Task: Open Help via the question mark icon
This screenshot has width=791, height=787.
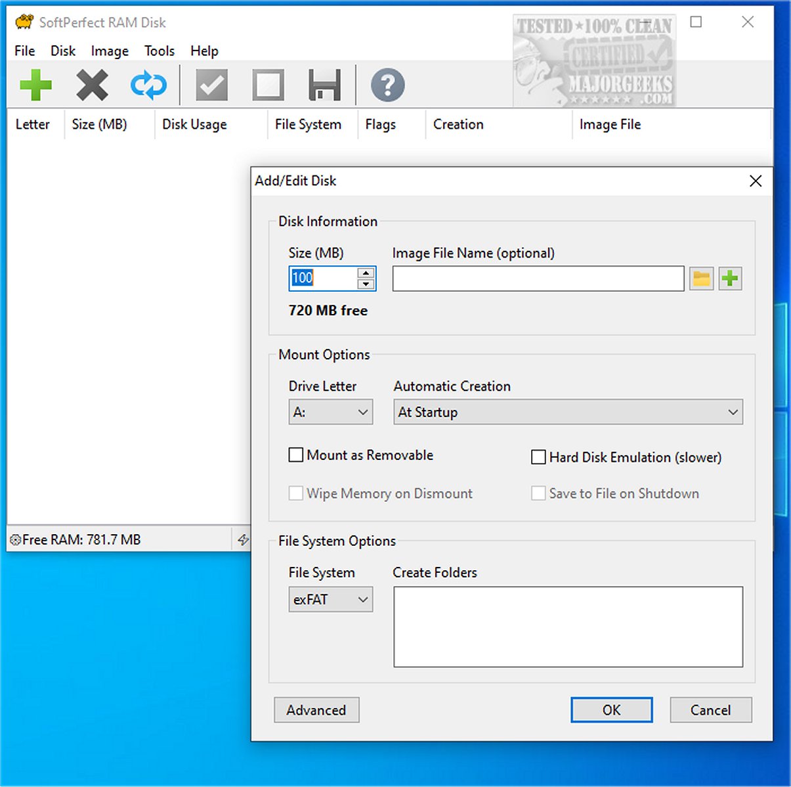Action: coord(388,84)
